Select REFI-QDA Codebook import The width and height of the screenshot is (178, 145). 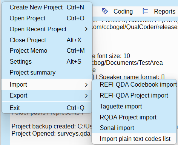tap(134, 85)
